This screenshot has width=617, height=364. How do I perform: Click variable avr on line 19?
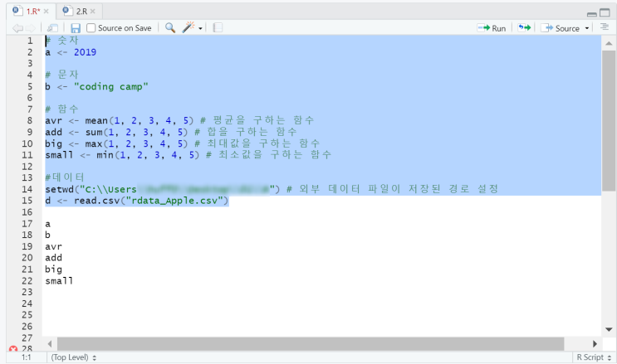53,247
